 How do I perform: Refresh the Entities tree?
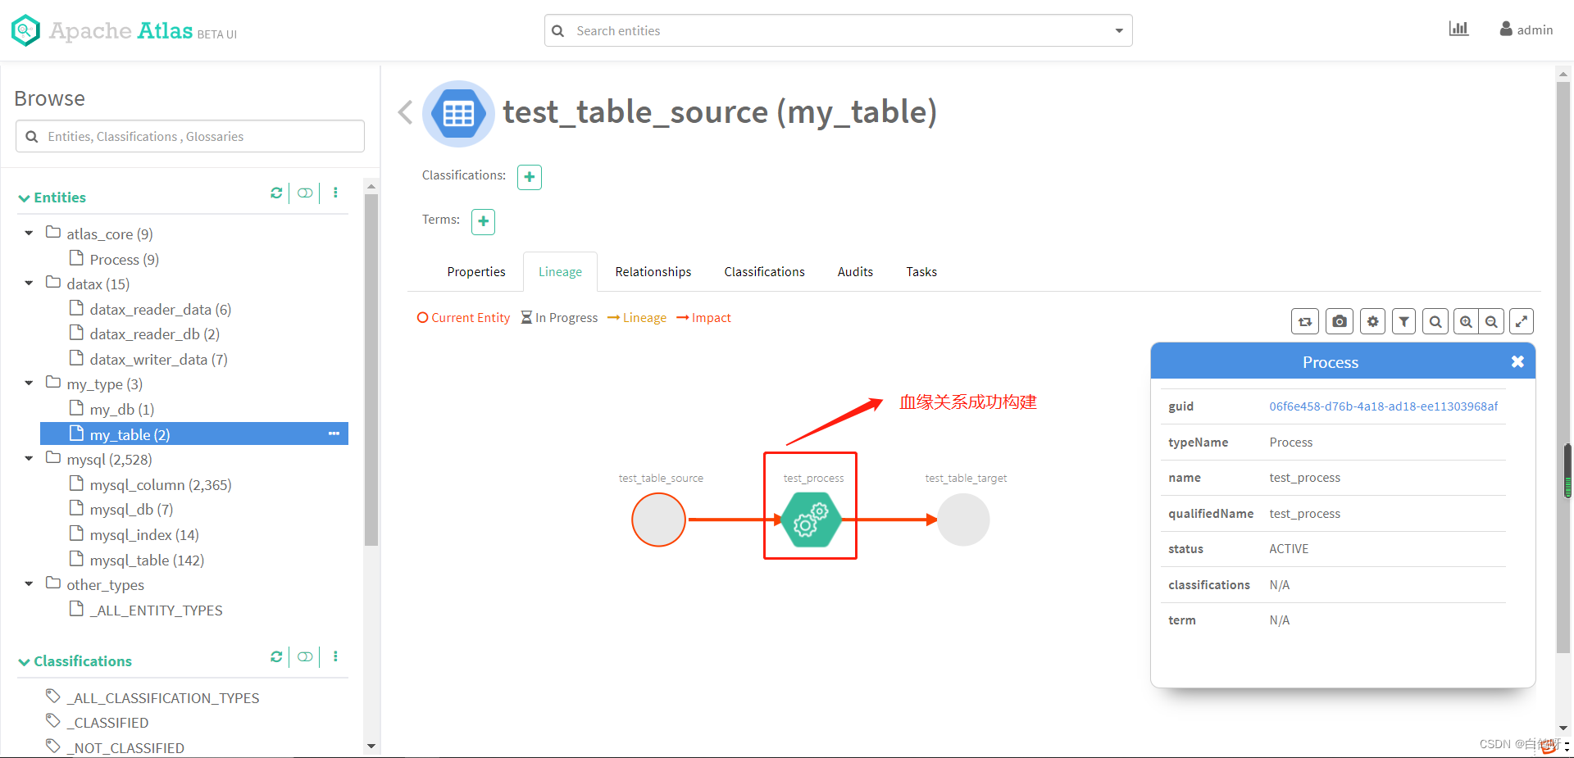coord(276,193)
